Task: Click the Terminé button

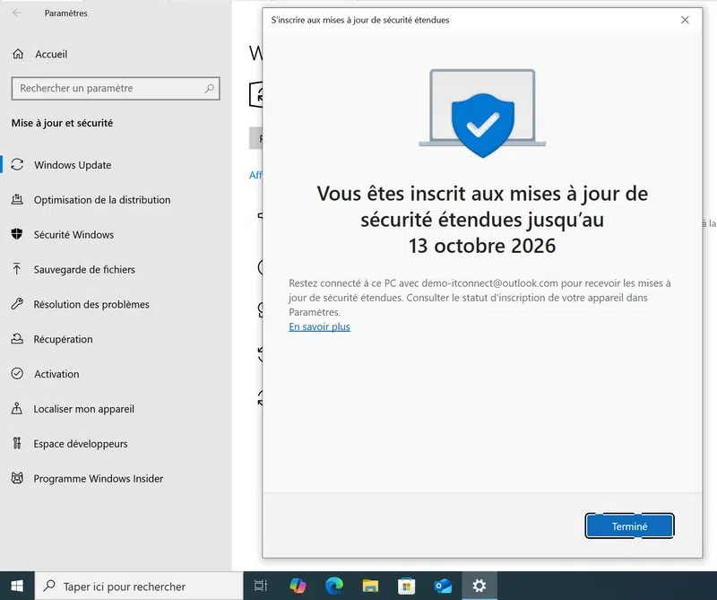Action: 630,526
